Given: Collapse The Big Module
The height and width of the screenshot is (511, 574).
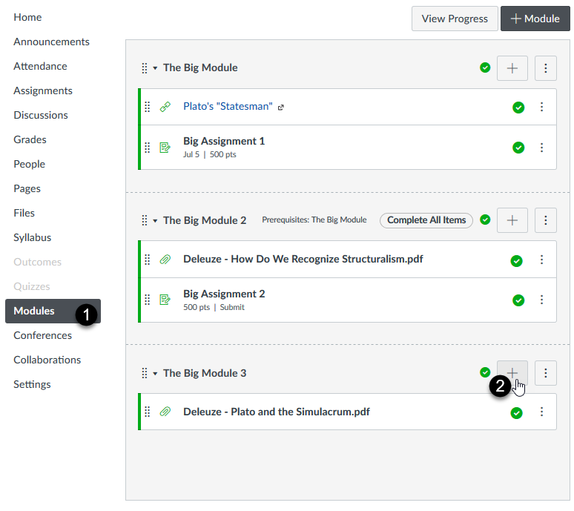Looking at the screenshot, I should (x=155, y=68).
